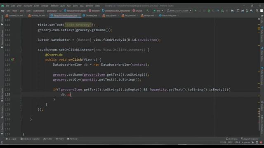
Task: Open the Event Log panel
Action: pyautogui.click(x=232, y=139)
